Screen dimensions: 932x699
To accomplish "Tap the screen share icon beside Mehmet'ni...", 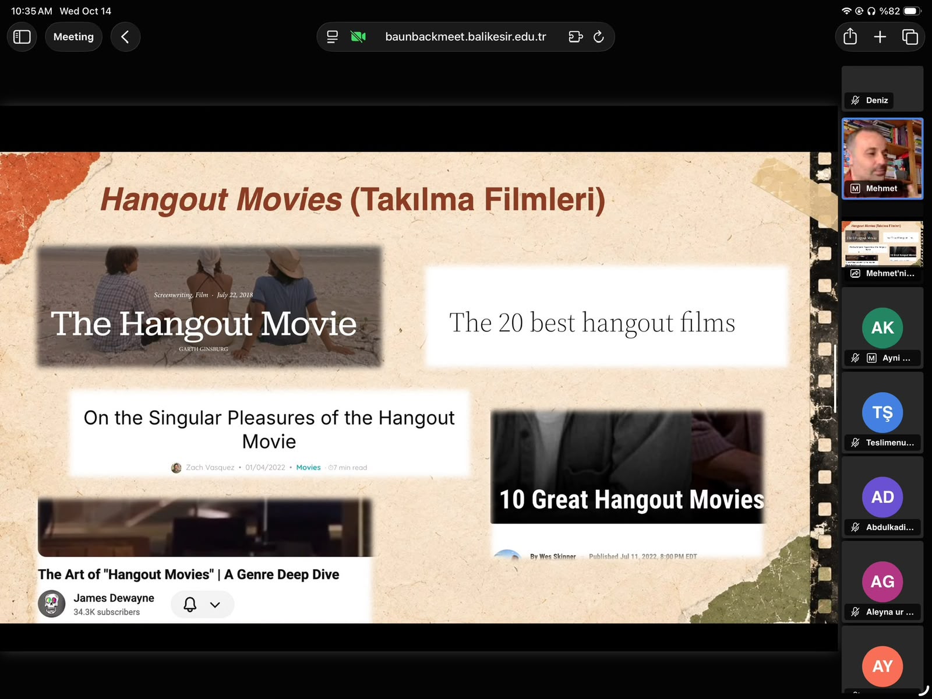I will click(x=855, y=273).
